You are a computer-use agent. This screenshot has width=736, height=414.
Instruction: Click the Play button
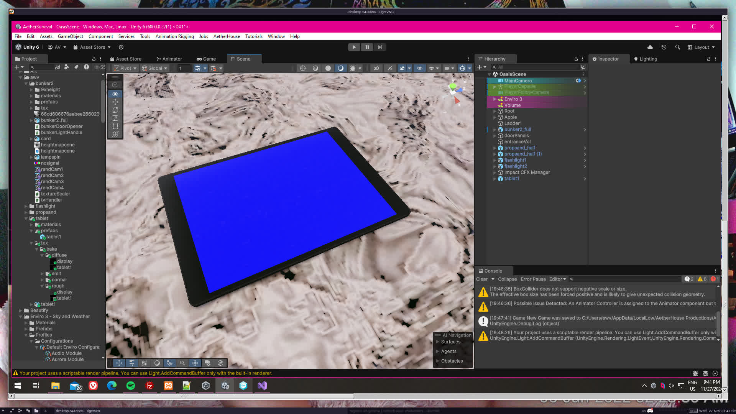tap(354, 47)
